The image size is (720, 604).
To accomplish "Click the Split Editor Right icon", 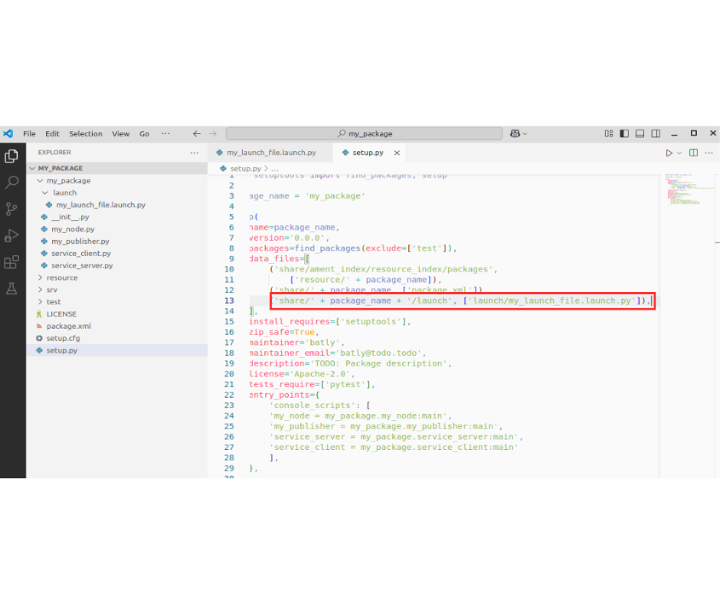I will pos(693,153).
